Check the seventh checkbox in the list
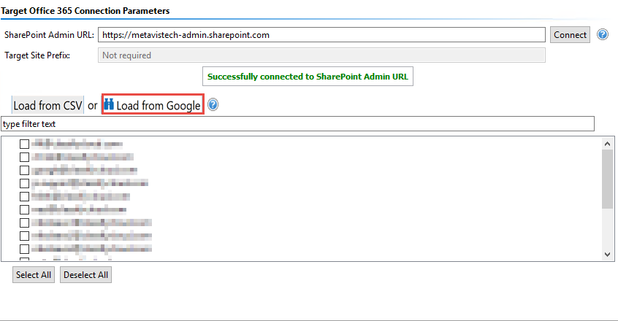This screenshot has width=618, height=321. [24, 223]
